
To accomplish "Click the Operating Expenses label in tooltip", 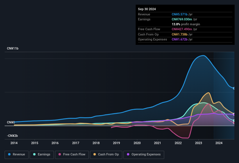I will tap(153, 39).
